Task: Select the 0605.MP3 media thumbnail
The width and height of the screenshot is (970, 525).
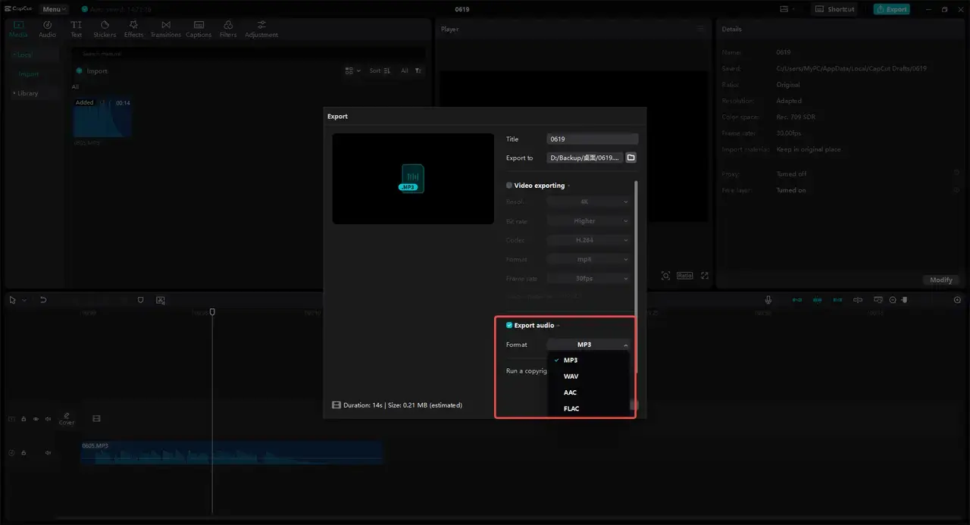Action: (102, 117)
